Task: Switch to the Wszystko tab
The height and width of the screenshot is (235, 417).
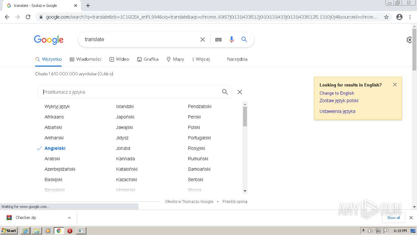Action: (x=49, y=59)
